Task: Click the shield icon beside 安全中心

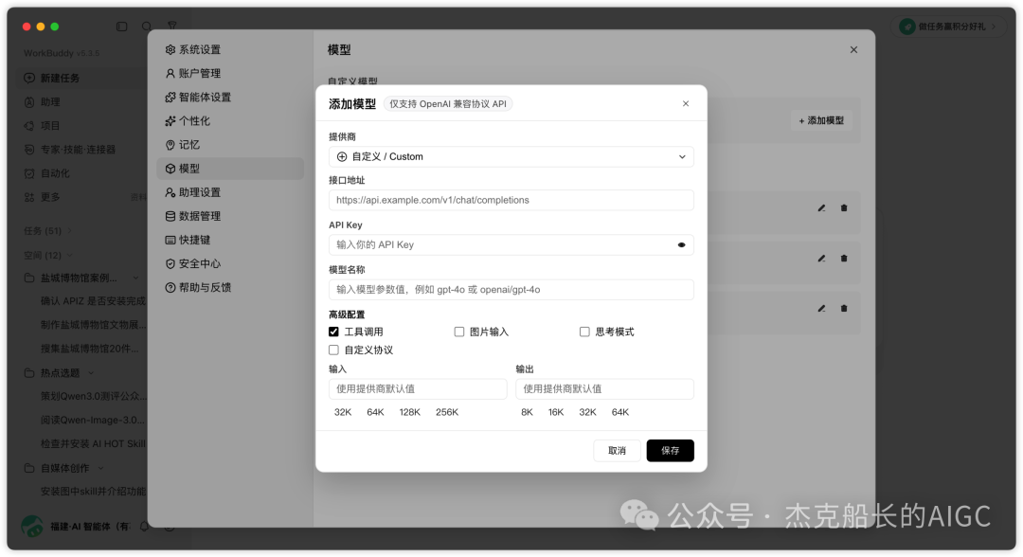Action: (170, 263)
